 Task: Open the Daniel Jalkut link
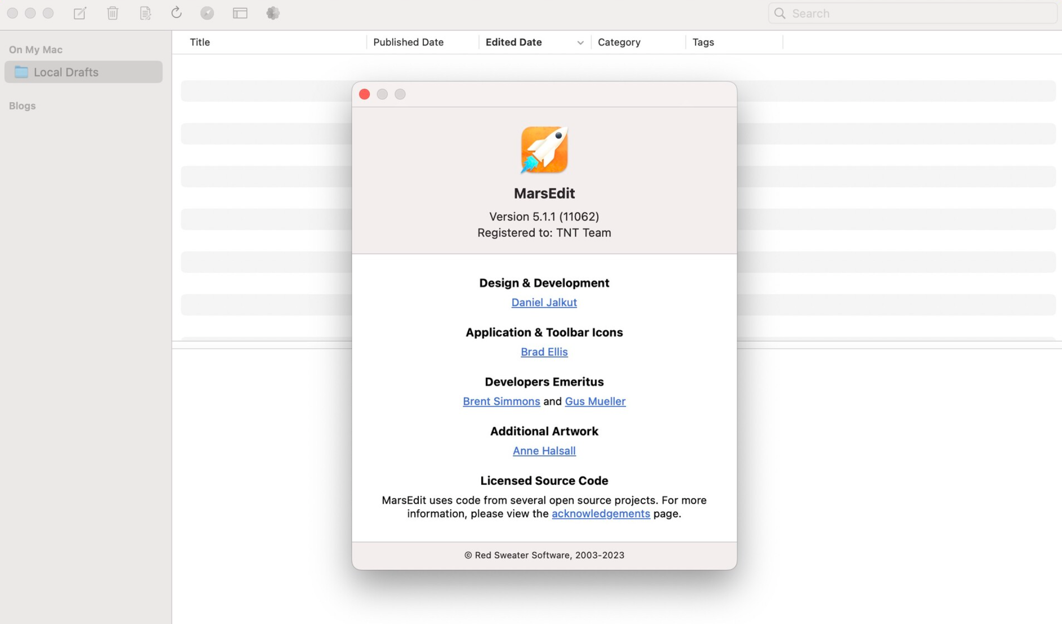coord(544,302)
